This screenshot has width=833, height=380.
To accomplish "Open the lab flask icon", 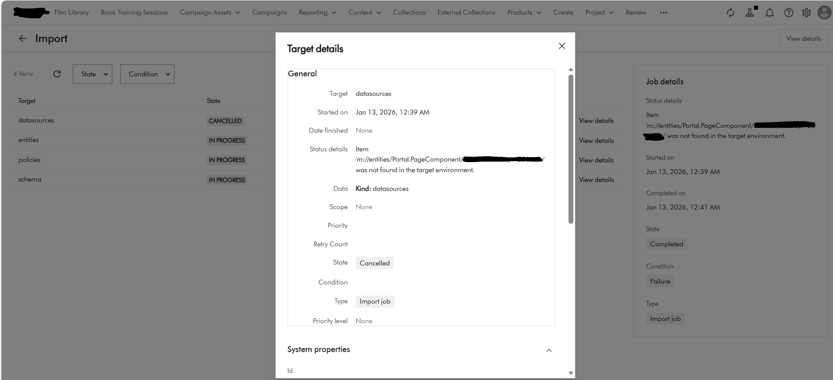I will (750, 12).
